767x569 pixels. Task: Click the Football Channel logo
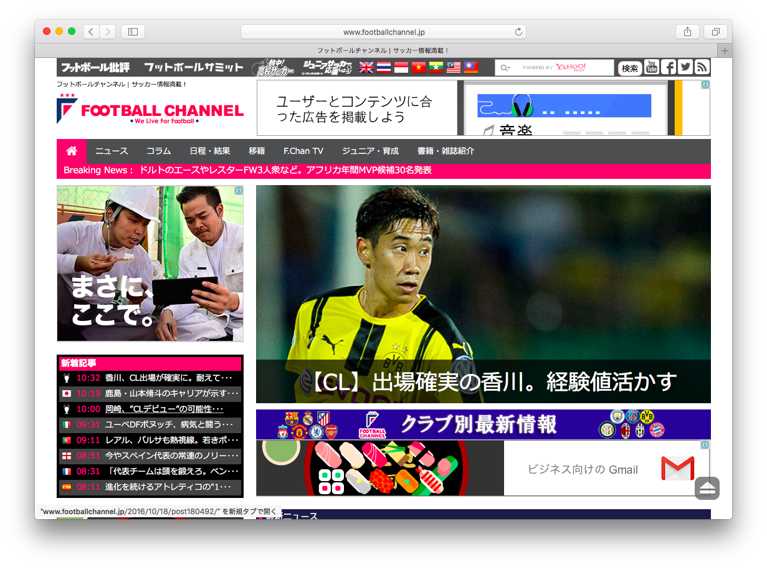[150, 109]
